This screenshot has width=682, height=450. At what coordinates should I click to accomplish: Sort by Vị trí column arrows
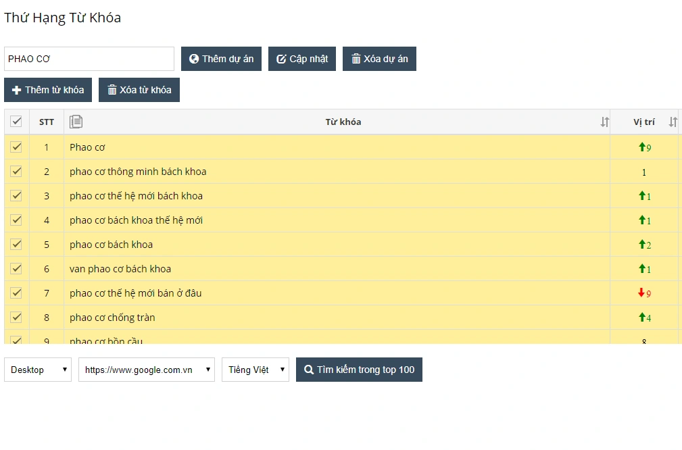tap(673, 122)
